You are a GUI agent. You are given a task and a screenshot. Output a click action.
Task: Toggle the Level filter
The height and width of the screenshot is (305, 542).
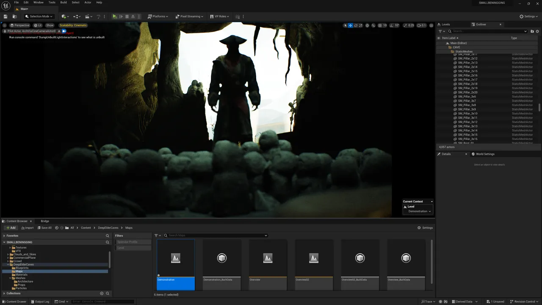click(x=133, y=248)
